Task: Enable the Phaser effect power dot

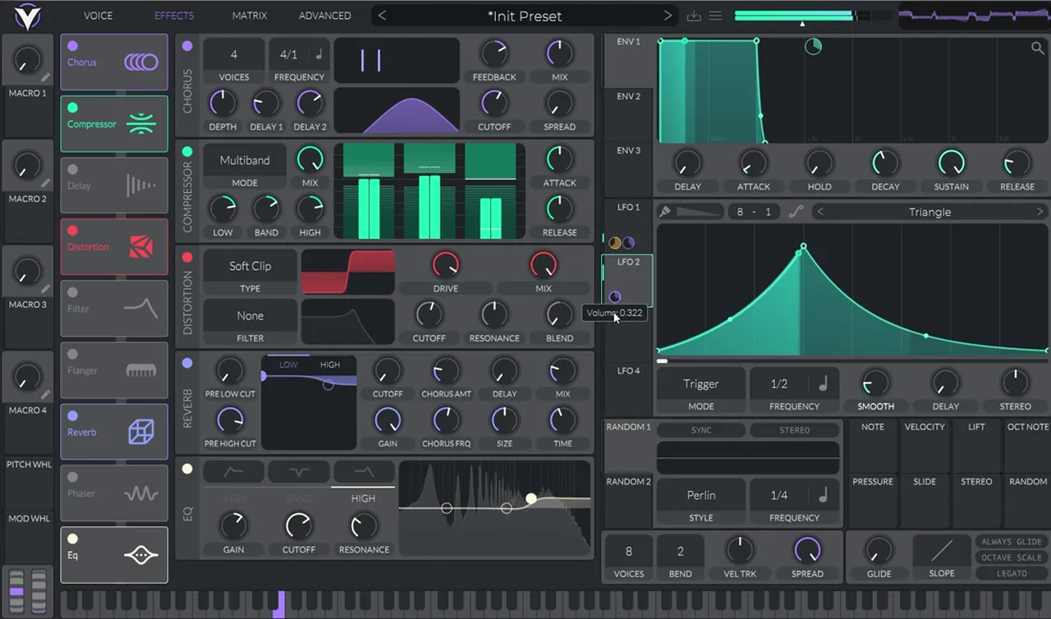Action: click(x=72, y=477)
